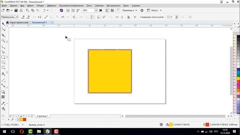Select the Artistic Media tool
Viewport: 240px width, 135px height.
click(3, 52)
